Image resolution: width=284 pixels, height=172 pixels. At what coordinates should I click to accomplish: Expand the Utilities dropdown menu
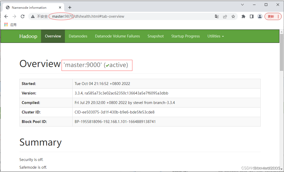[216, 36]
